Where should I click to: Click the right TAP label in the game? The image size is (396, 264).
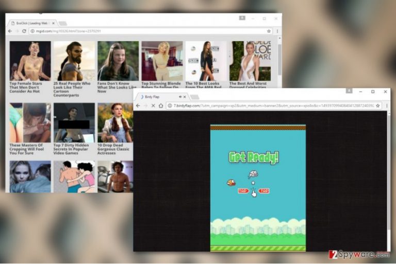pos(264,191)
